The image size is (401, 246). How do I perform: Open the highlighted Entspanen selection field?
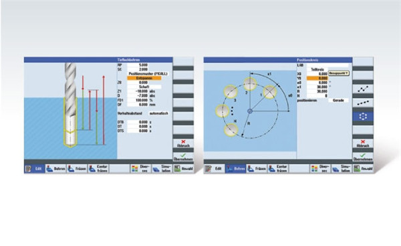click(x=144, y=78)
